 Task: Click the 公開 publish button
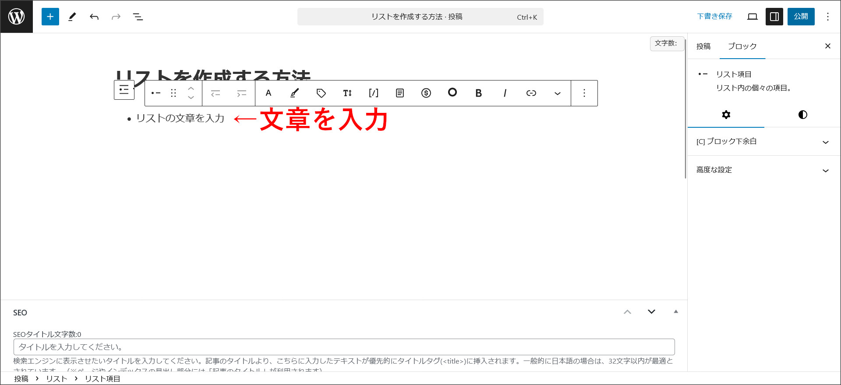click(801, 17)
